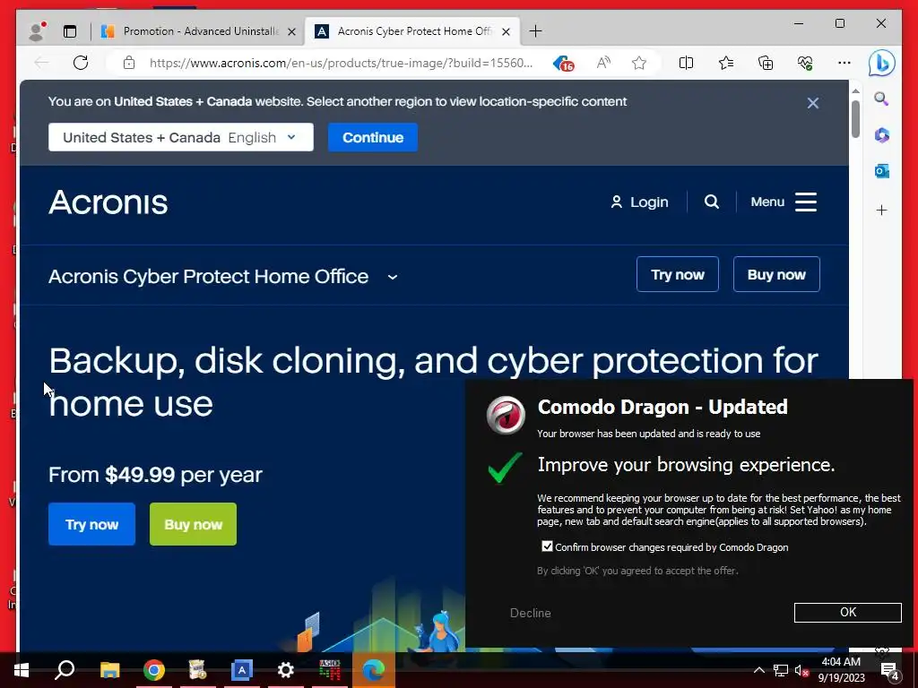918x688 pixels.
Task: Click the Comodo Dragon logo icon
Action: [506, 416]
